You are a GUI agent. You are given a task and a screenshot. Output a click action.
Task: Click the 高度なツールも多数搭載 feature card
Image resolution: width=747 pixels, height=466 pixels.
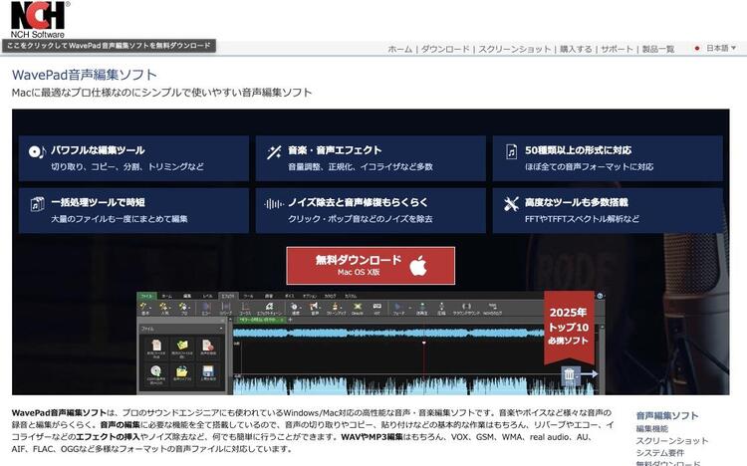click(x=608, y=211)
